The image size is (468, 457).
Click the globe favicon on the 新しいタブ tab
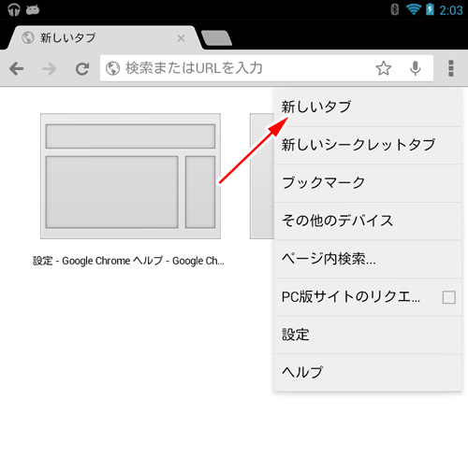28,38
